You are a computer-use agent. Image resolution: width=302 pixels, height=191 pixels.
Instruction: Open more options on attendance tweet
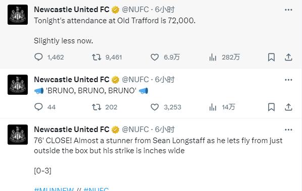(x=288, y=10)
